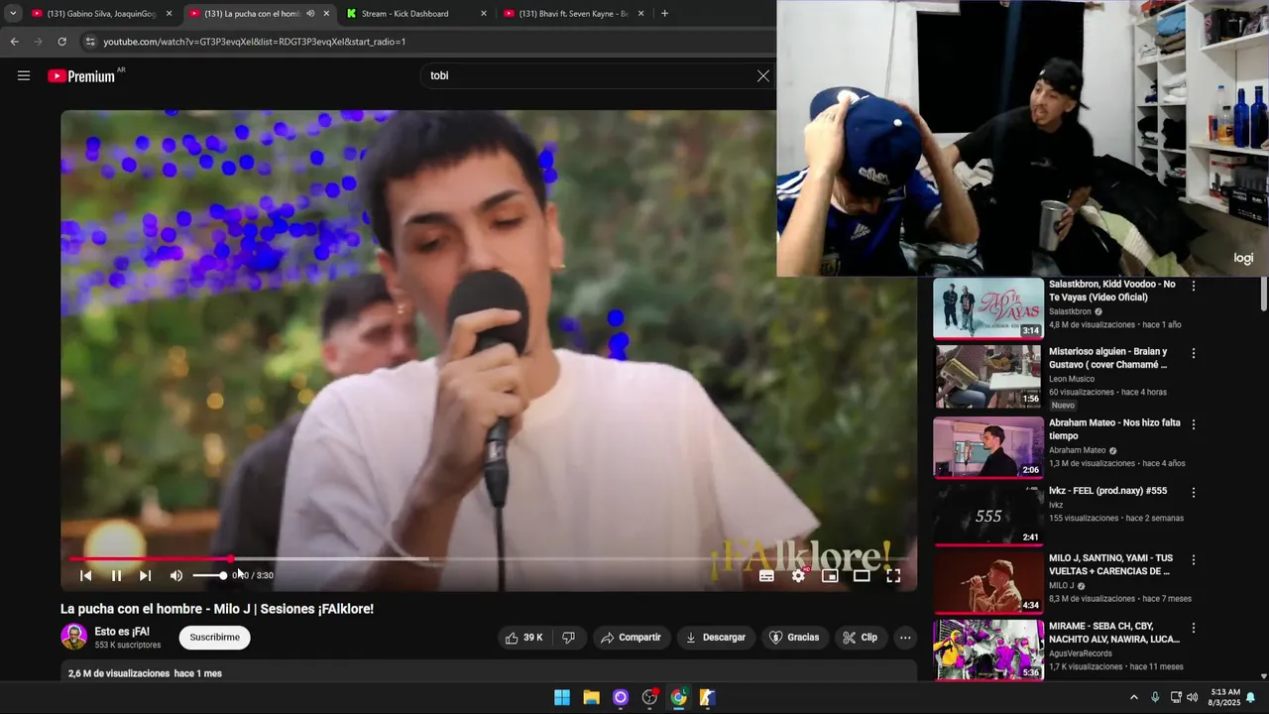1269x714 pixels.
Task: Enable the miniplayer mode
Action: [x=830, y=575]
